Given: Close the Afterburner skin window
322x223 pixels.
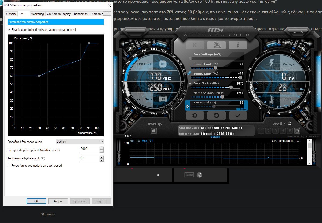Looking at the screenshot, I should (301, 32).
